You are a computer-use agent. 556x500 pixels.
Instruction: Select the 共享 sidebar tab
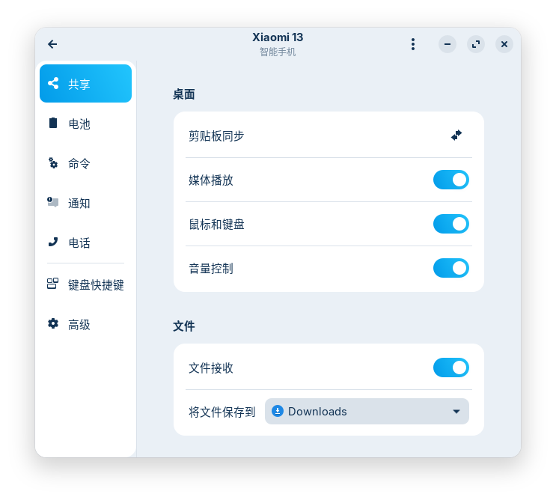(x=86, y=83)
